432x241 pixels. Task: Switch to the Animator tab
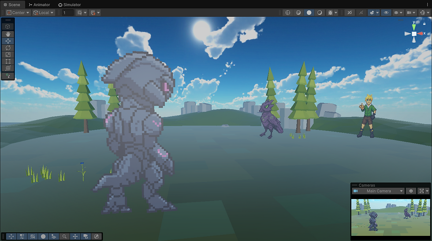(x=39, y=5)
